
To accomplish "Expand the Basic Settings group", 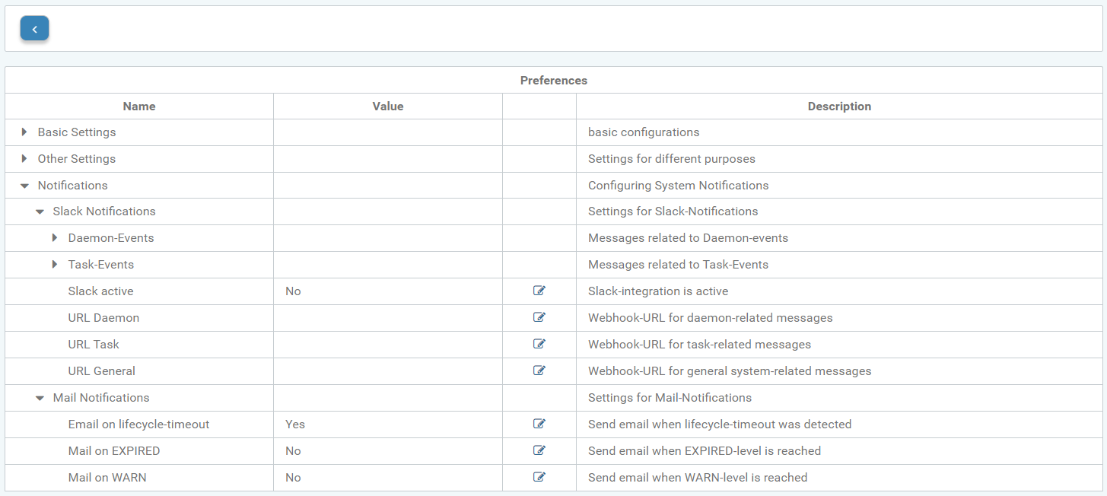I will pos(24,132).
